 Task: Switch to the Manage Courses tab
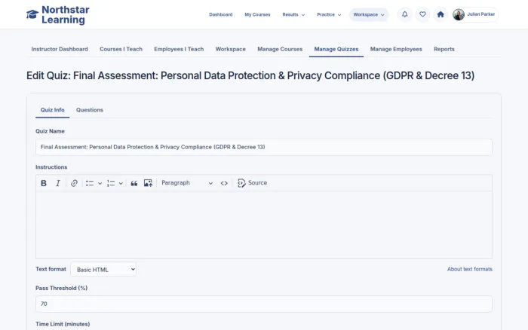(x=280, y=49)
